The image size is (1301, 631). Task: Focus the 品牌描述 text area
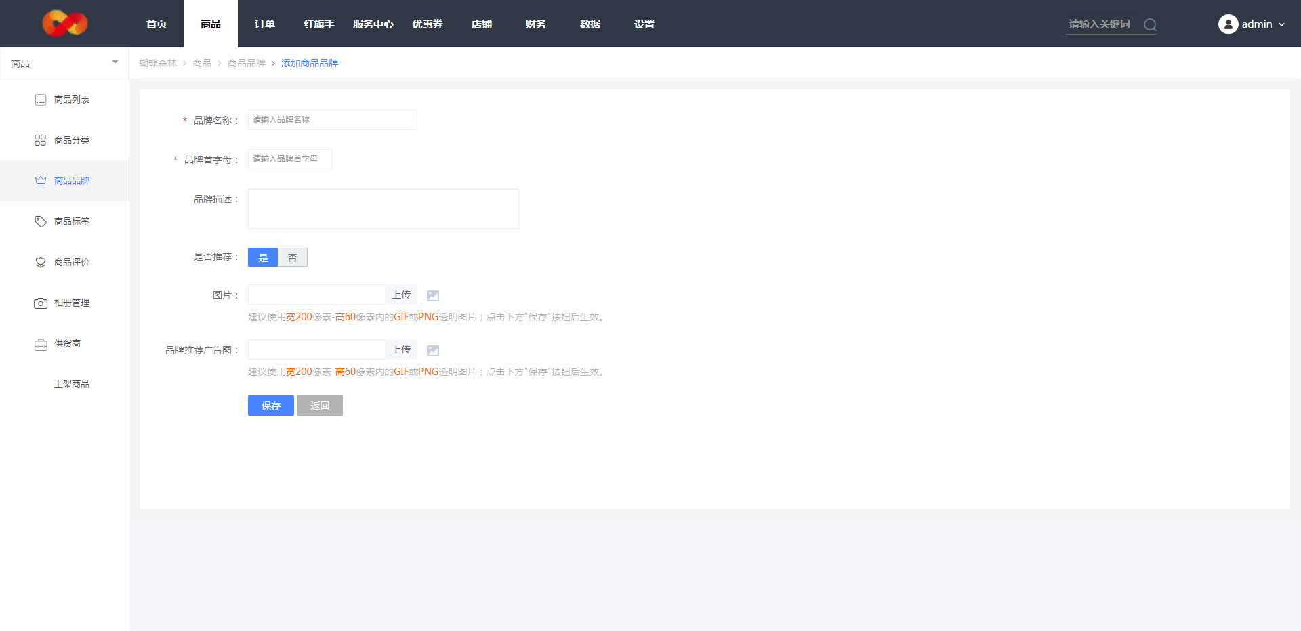pyautogui.click(x=384, y=209)
